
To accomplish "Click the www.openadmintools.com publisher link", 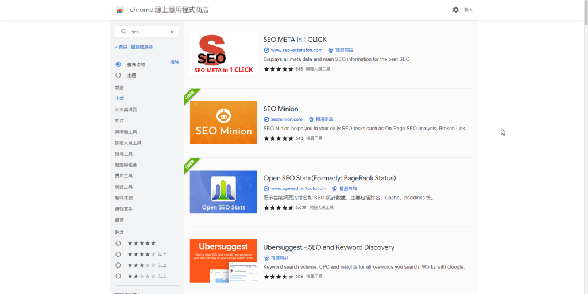I will coord(299,188).
